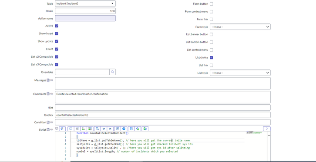The width and height of the screenshot is (316, 162).
Task: Click into the Action name field
Action: (x=85, y=18)
